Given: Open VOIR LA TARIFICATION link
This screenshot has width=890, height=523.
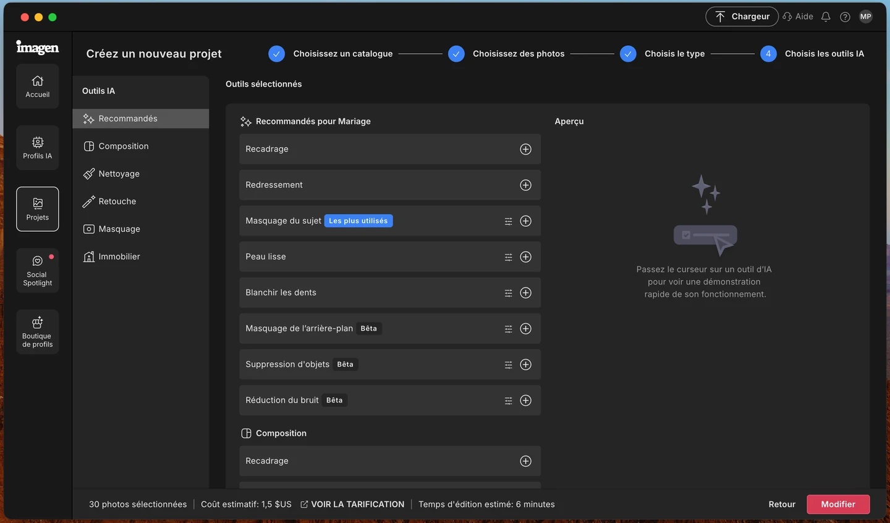Looking at the screenshot, I should (352, 504).
